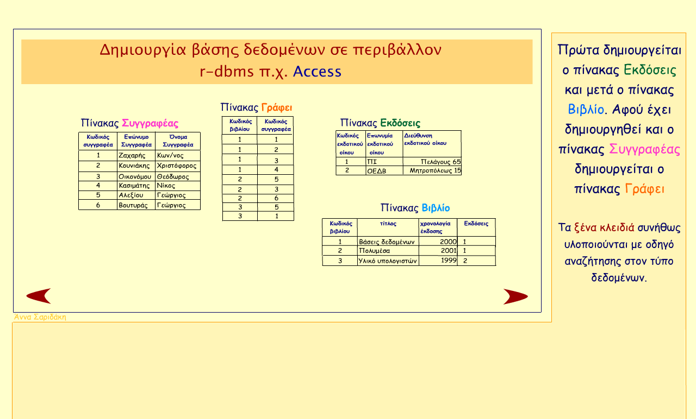Click the publication year 2001
The width and height of the screenshot is (696, 419).
449,251
